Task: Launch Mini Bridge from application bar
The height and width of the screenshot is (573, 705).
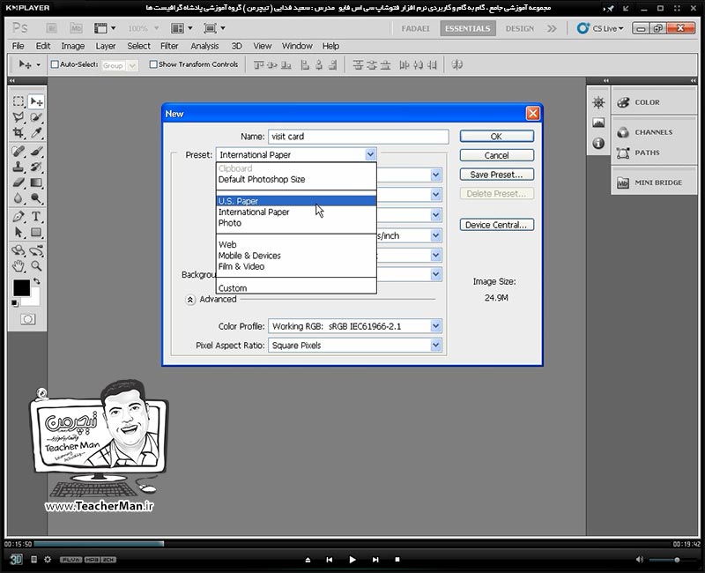Action: 76,28
